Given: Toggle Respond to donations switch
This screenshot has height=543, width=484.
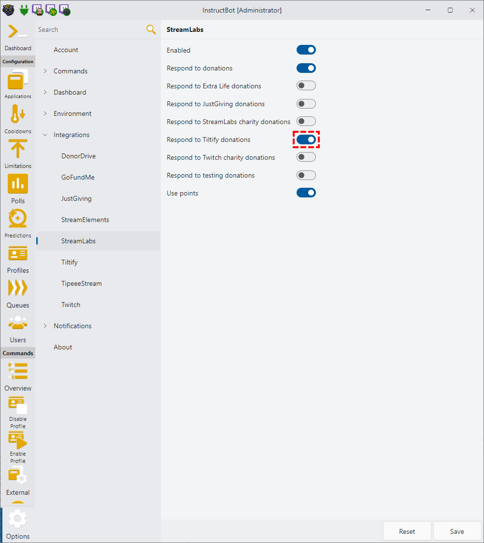Looking at the screenshot, I should pos(306,68).
